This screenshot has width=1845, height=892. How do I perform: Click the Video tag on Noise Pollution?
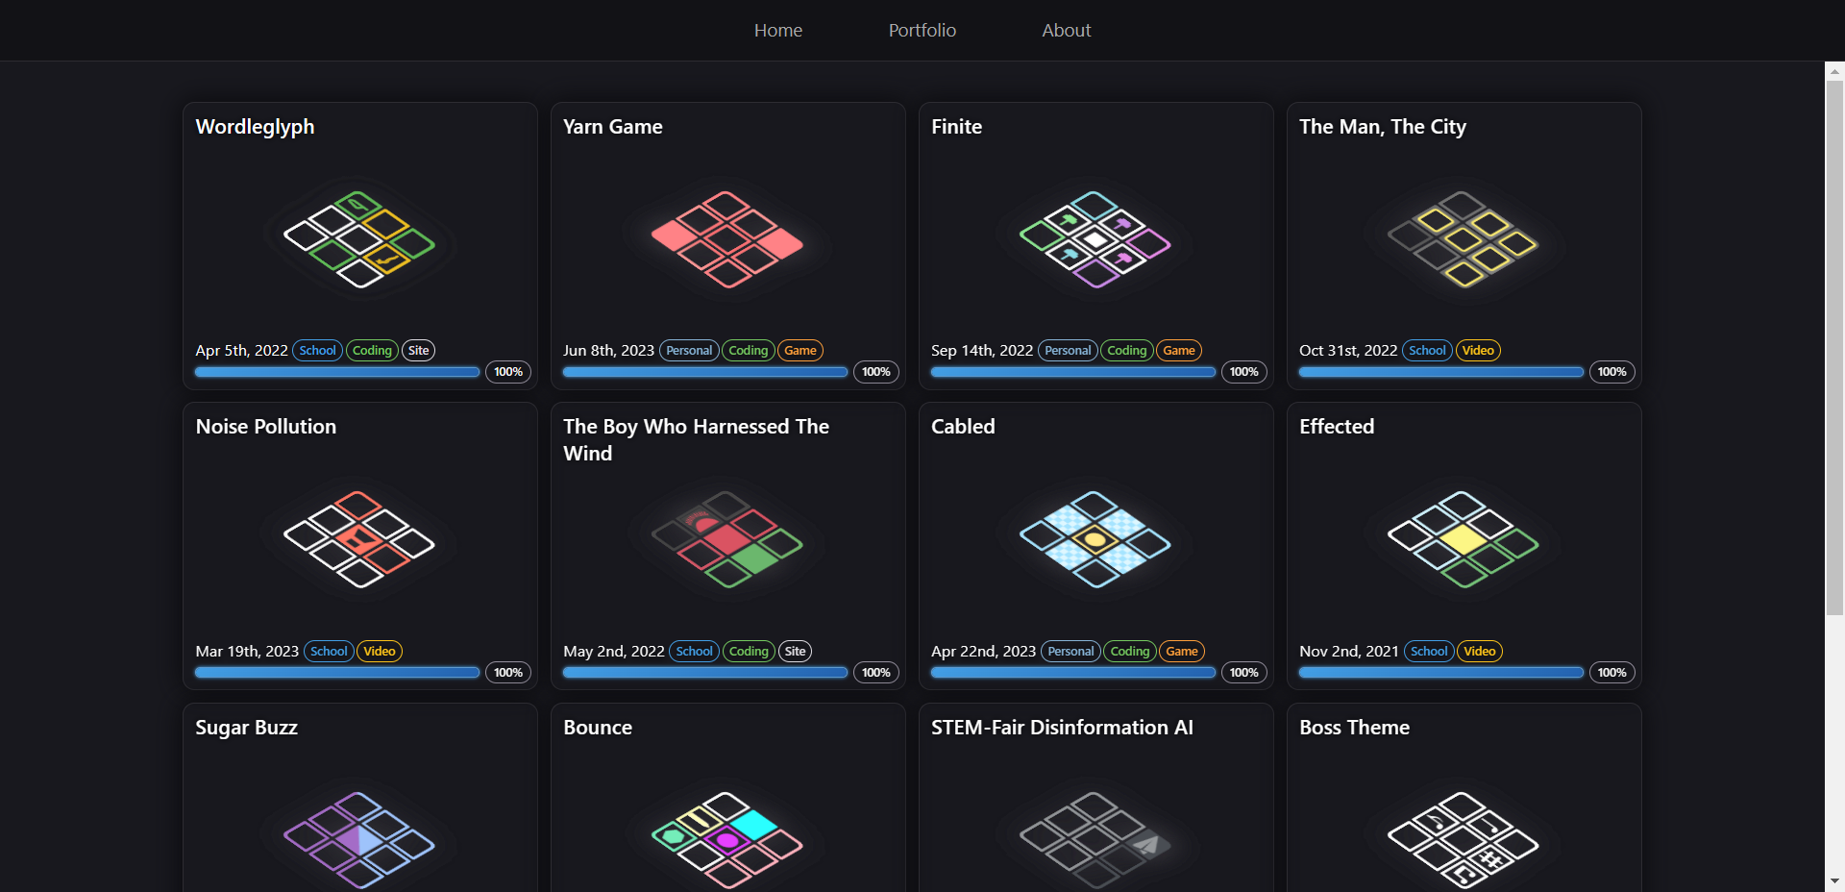point(380,652)
